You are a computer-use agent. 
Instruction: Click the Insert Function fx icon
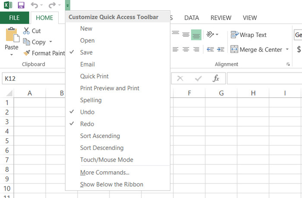[216, 79]
